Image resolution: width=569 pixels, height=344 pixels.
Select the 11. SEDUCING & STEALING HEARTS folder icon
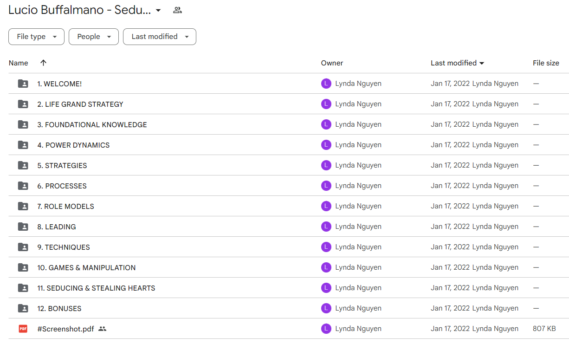[x=23, y=288]
